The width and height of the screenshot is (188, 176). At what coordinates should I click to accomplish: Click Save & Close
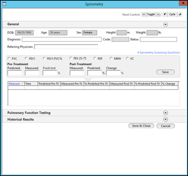tap(141, 126)
